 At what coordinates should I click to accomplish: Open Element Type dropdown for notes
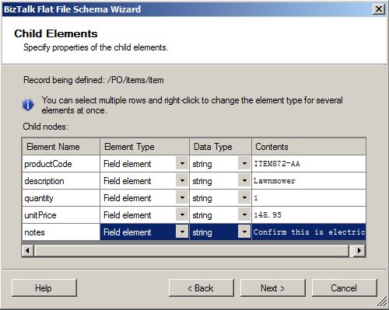(182, 232)
